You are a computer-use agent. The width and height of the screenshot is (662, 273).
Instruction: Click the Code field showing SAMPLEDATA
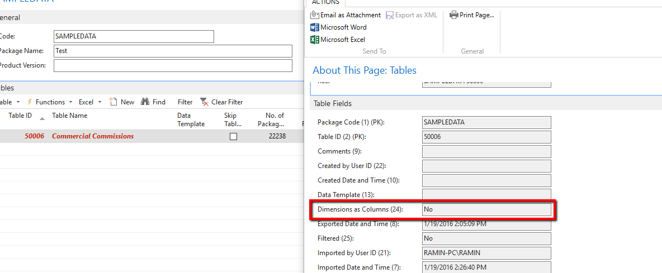click(134, 36)
